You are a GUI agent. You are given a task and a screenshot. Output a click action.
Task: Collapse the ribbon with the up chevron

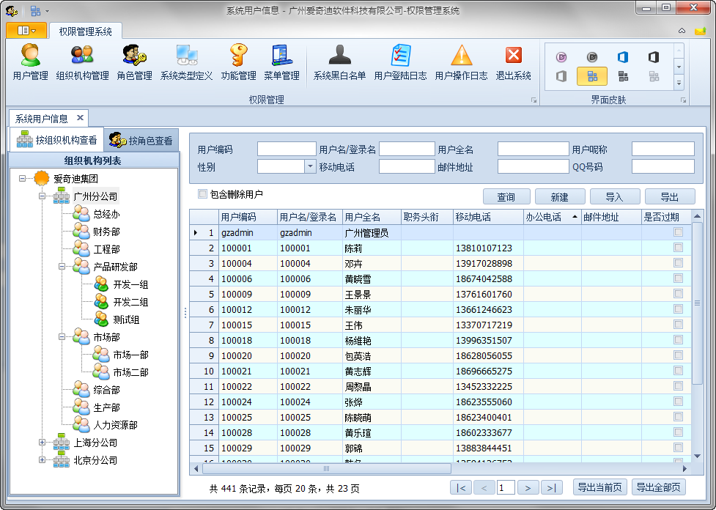[682, 31]
